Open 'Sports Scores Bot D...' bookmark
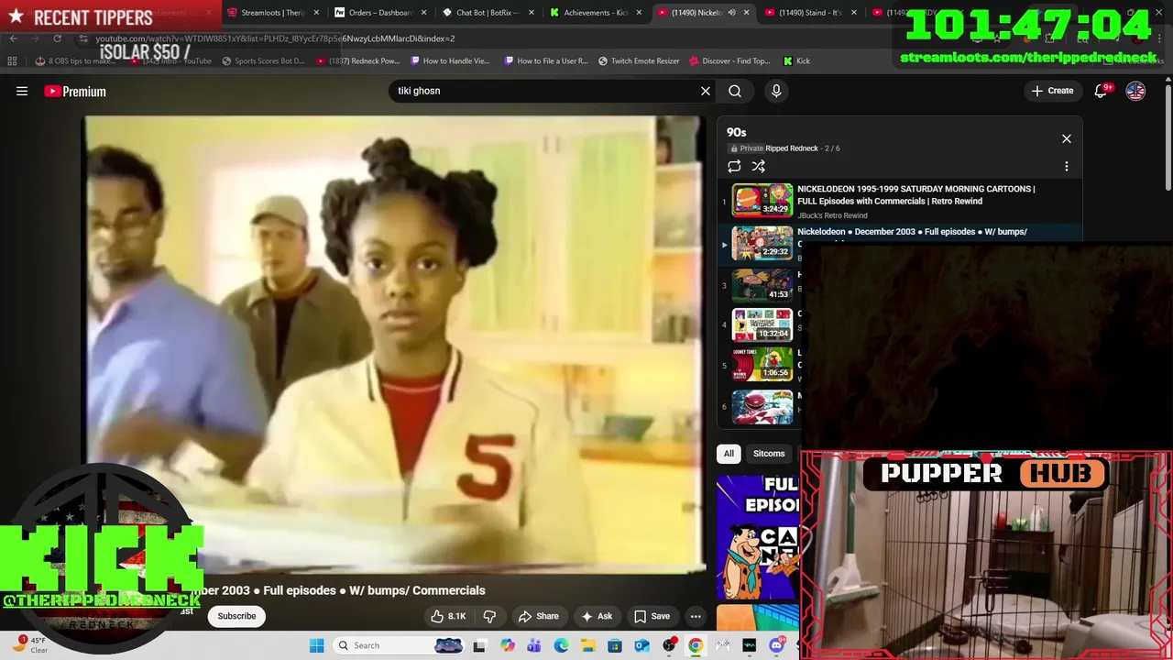The height and width of the screenshot is (660, 1173). (263, 61)
